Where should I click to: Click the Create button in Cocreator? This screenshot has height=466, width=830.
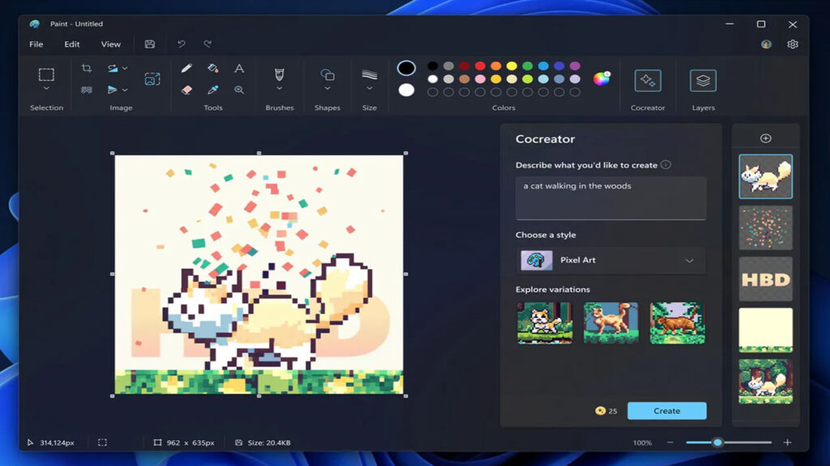[666, 411]
